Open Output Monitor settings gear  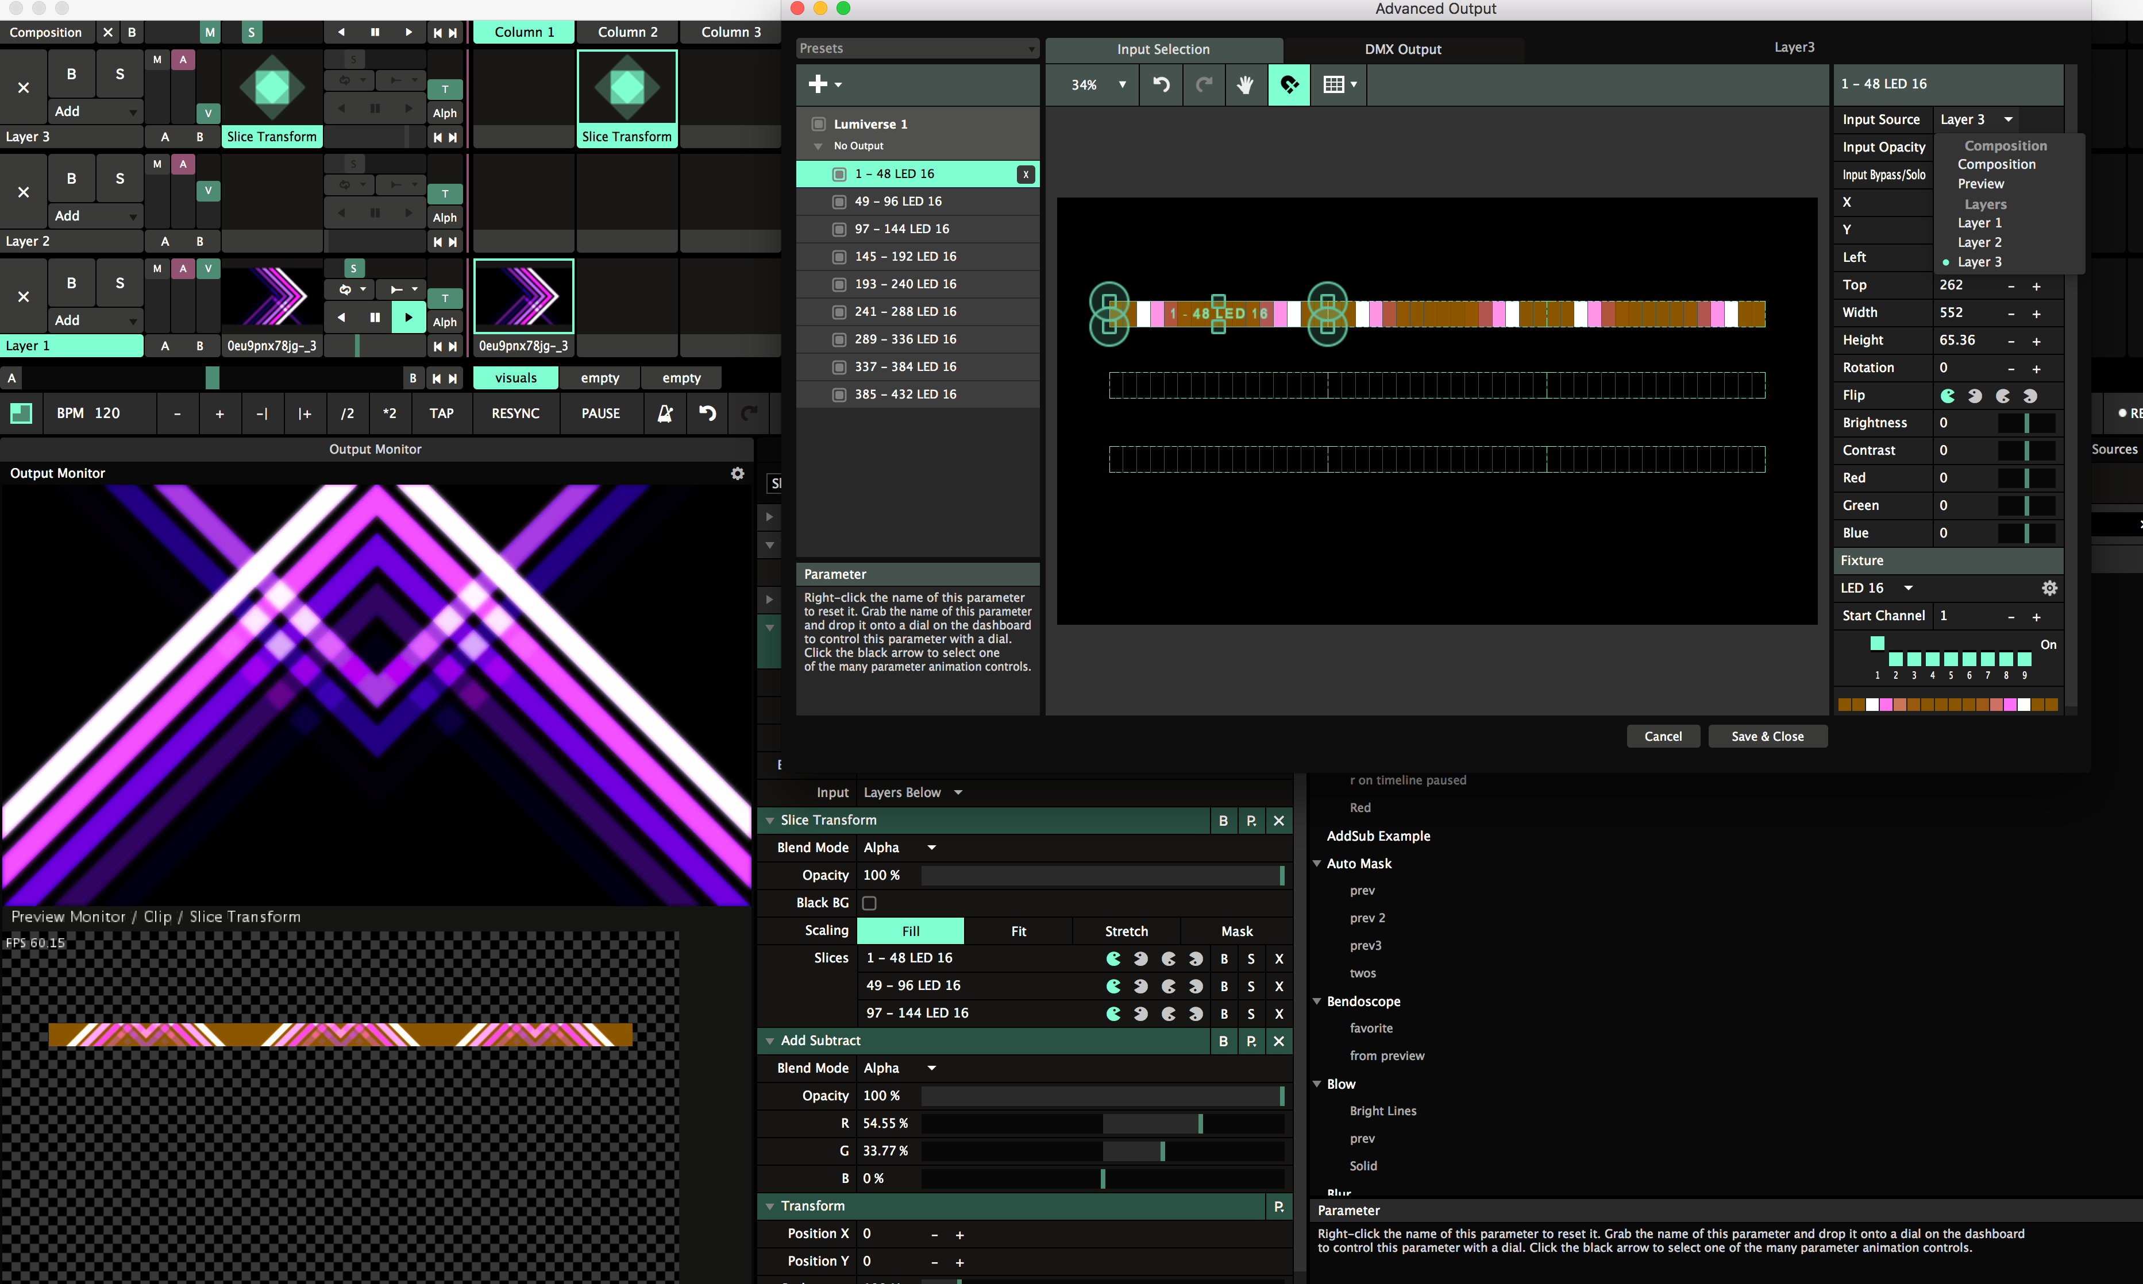tap(738, 473)
